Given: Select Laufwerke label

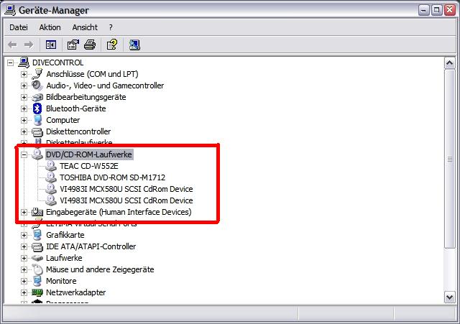Looking at the screenshot, I should click(64, 258).
